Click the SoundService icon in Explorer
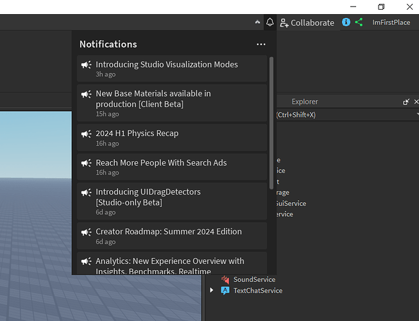 (225, 279)
